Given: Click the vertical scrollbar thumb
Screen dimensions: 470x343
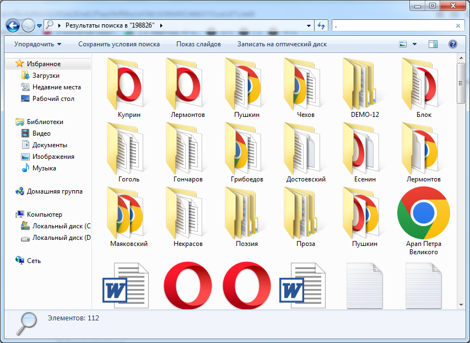Looking at the screenshot, I should pos(461,83).
